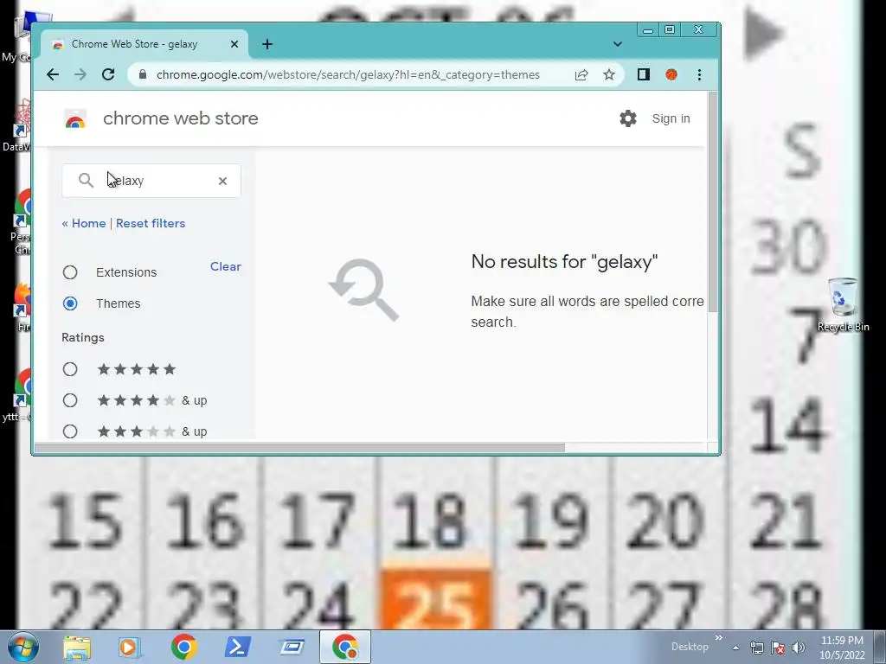Click the browser forward arrow
The height and width of the screenshot is (664, 886).
(x=80, y=74)
